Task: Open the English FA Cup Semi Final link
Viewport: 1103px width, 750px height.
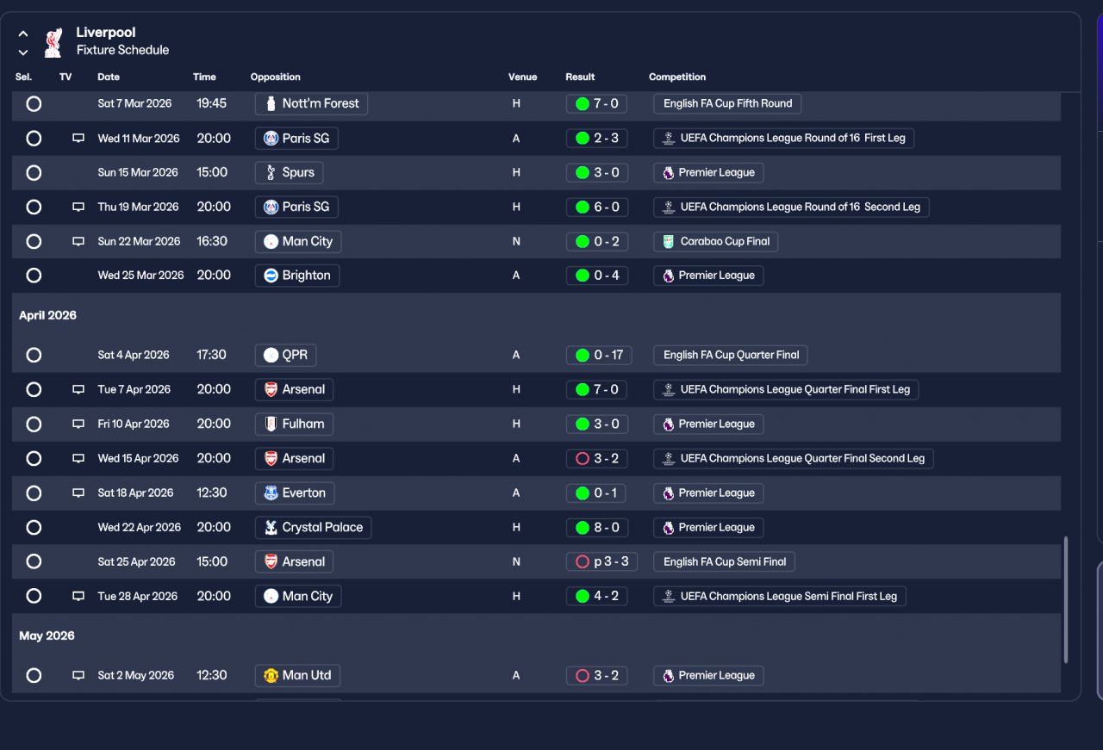Action: 725,561
